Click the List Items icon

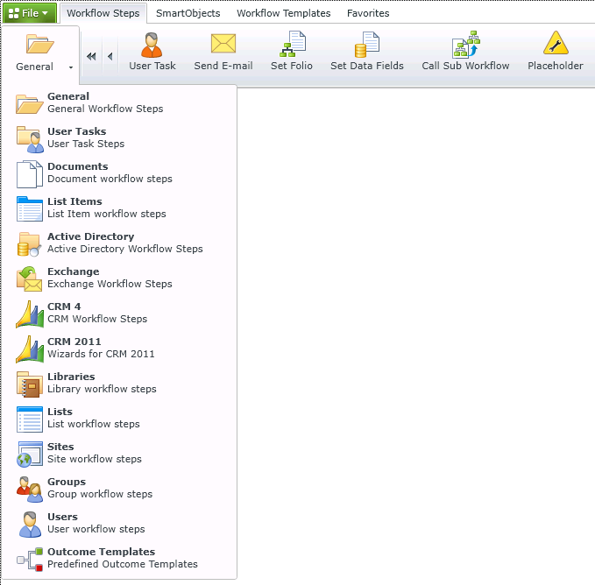[x=30, y=209]
